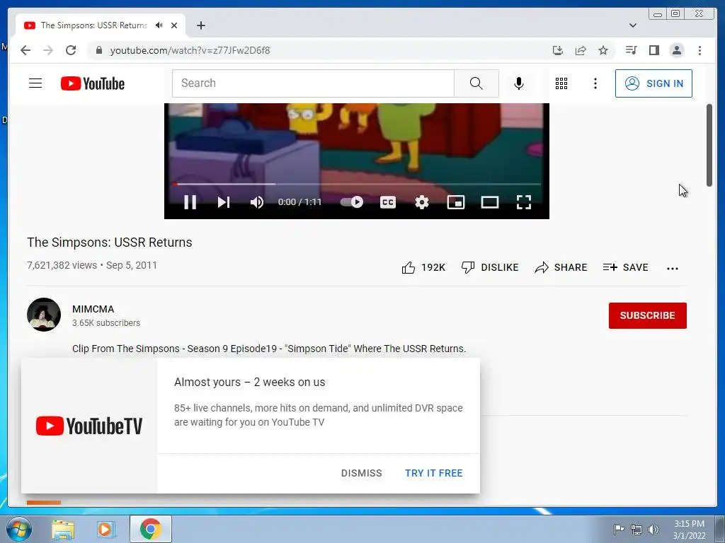Open MIMCMA channel avatar
725x543 pixels.
44,315
